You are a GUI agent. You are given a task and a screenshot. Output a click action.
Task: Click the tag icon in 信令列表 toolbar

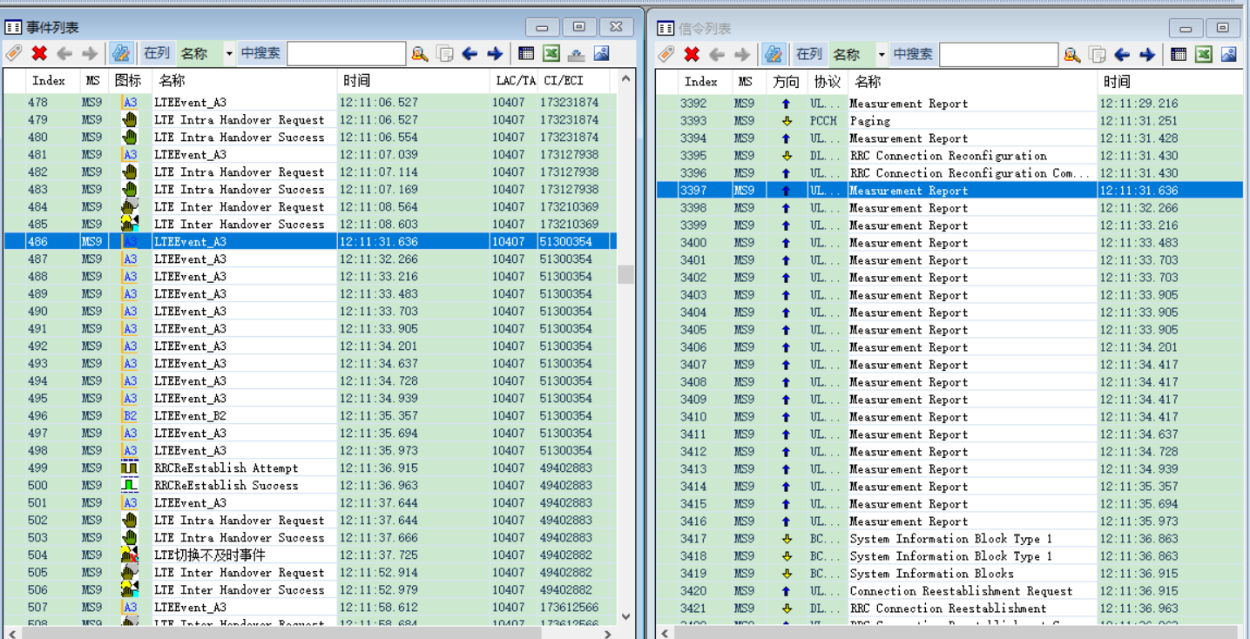(666, 54)
